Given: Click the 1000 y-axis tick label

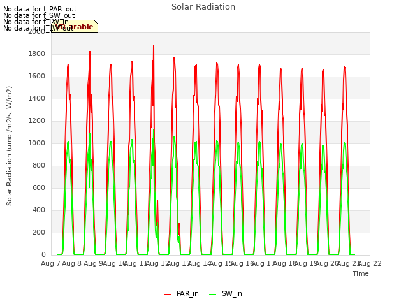Looking at the screenshot, I should [37, 143].
